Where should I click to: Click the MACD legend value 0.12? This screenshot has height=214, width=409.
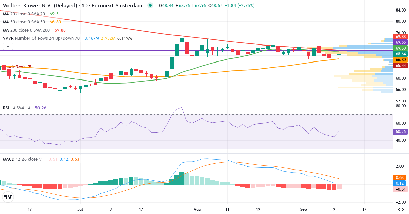[64, 159]
